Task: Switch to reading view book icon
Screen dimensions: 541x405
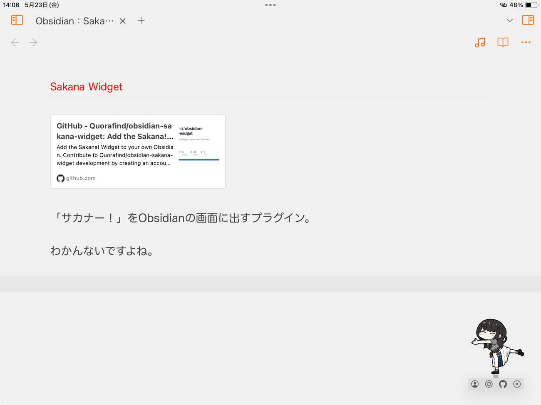Action: (503, 42)
